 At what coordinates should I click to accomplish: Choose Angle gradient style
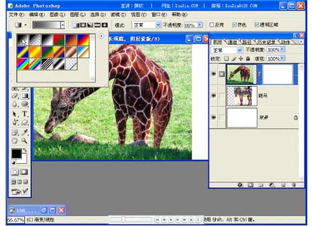(90, 26)
